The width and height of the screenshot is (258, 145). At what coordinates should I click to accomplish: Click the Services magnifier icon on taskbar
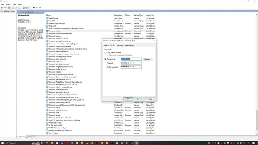point(136,143)
